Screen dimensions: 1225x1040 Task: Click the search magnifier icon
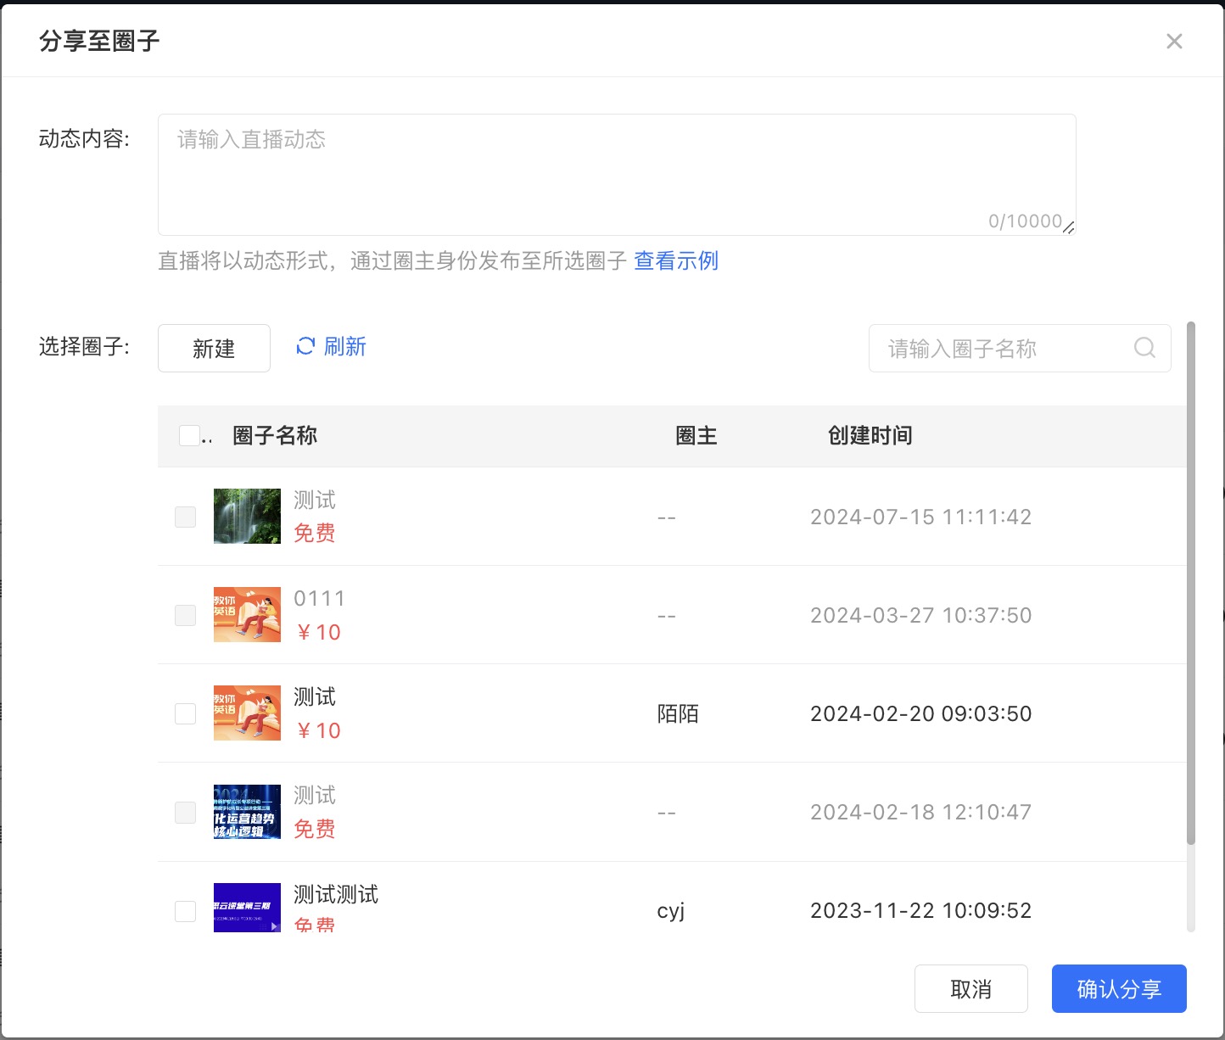(x=1144, y=348)
